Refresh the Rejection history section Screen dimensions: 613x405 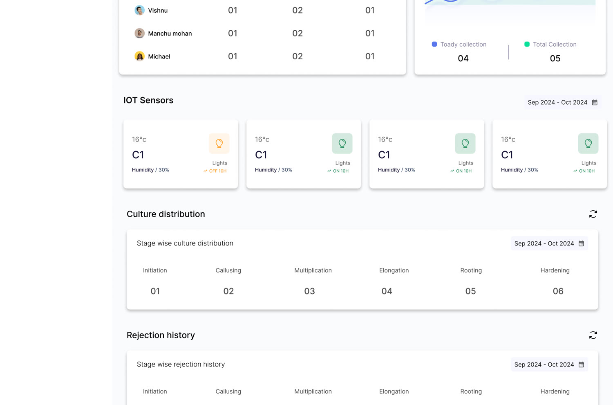593,335
